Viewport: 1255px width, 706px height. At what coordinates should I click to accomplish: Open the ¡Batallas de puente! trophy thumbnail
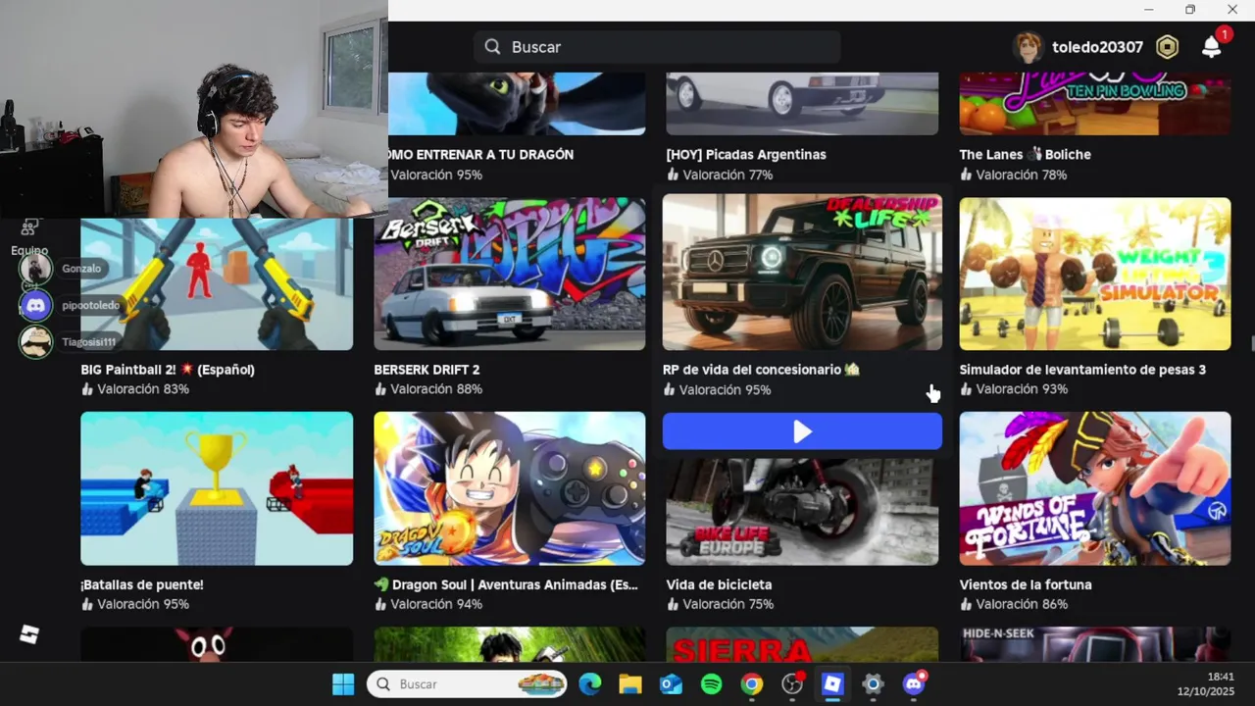coord(217,488)
